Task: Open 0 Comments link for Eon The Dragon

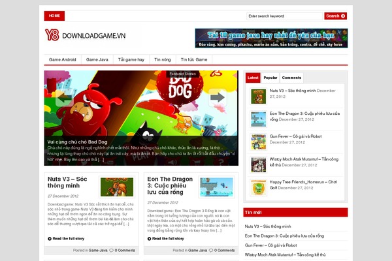Action: [224, 251]
